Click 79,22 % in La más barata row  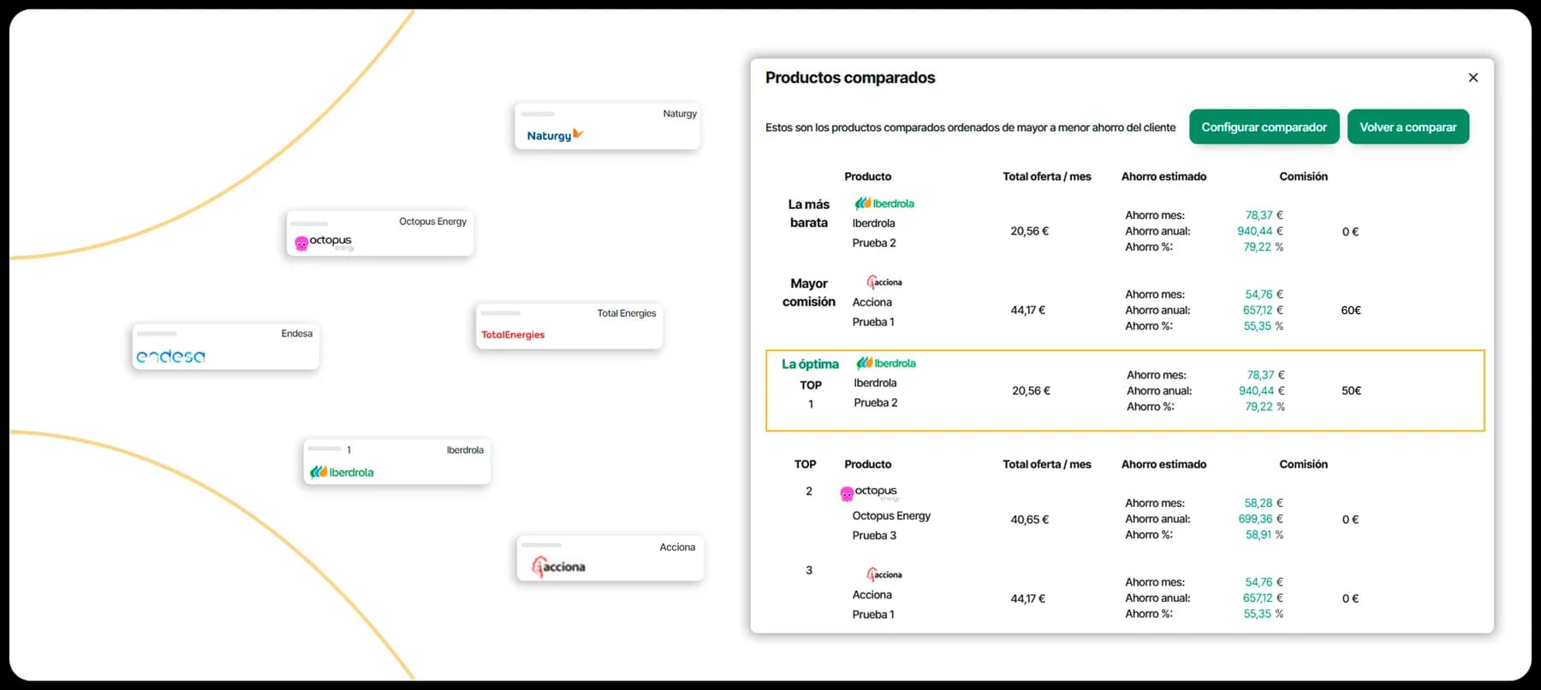point(1264,247)
